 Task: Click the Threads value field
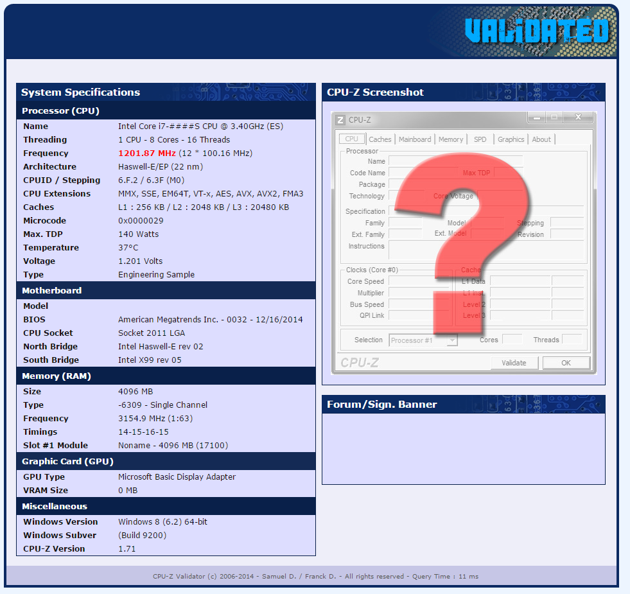(x=572, y=340)
